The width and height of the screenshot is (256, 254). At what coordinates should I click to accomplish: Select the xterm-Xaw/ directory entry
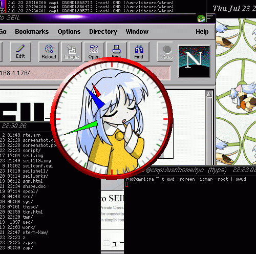[x=35, y=232]
